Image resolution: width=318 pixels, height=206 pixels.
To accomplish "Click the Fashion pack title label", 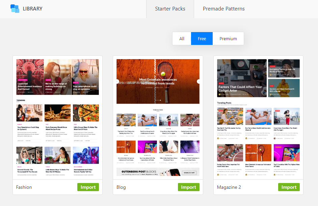I will (24, 187).
